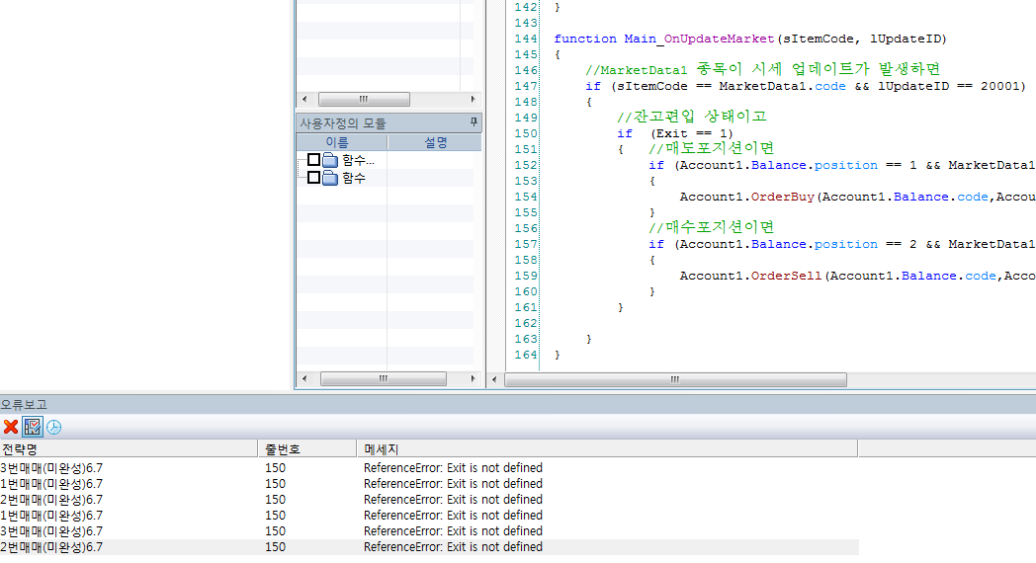The height and width of the screenshot is (563, 1036).
Task: Sort the module list by 이름 column
Action: 342,142
